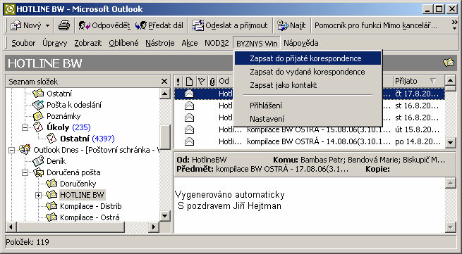Collapse Outlook Dnes root node

coord(11,151)
